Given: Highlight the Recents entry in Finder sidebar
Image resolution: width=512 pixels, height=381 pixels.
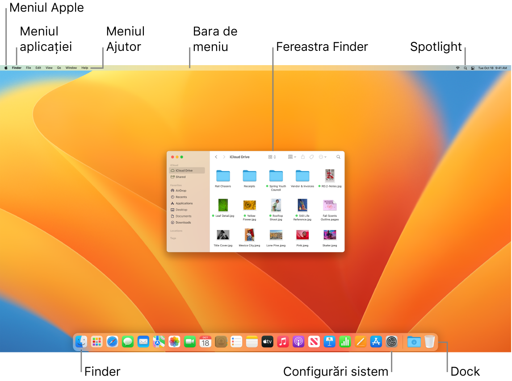Looking at the screenshot, I should pyautogui.click(x=180, y=197).
